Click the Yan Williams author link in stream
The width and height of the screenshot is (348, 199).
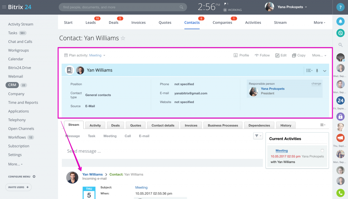(92, 175)
